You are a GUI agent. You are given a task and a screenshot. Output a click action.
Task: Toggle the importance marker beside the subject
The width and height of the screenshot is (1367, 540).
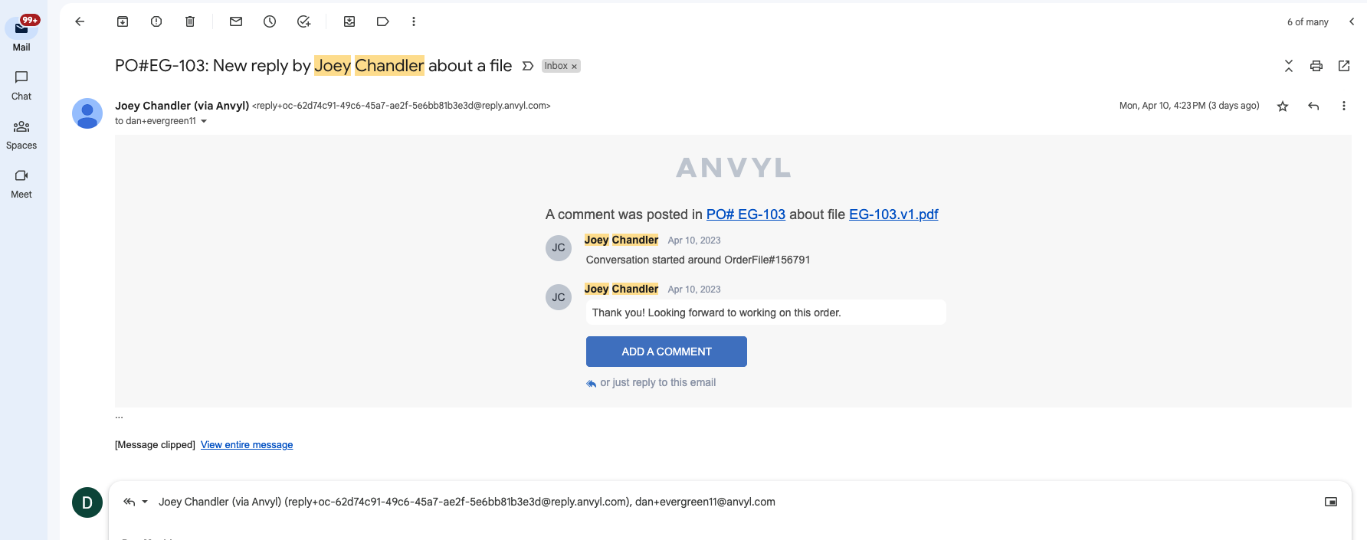click(527, 66)
